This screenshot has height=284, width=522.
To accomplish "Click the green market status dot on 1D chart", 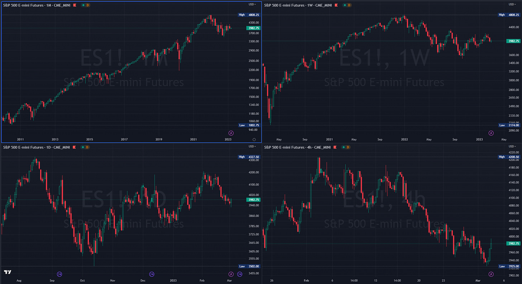I will (x=83, y=147).
